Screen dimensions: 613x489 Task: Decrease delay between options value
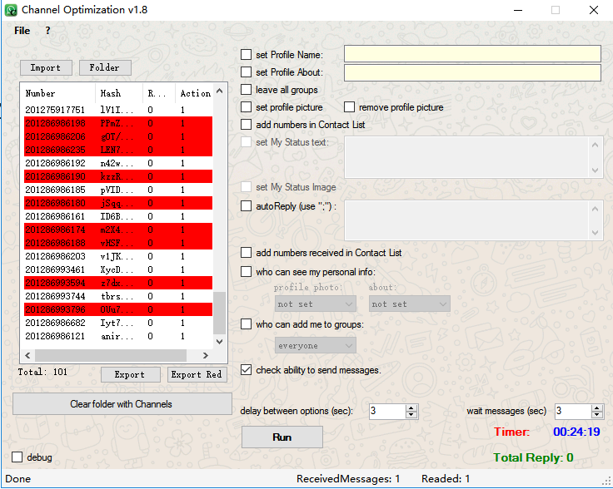411,415
